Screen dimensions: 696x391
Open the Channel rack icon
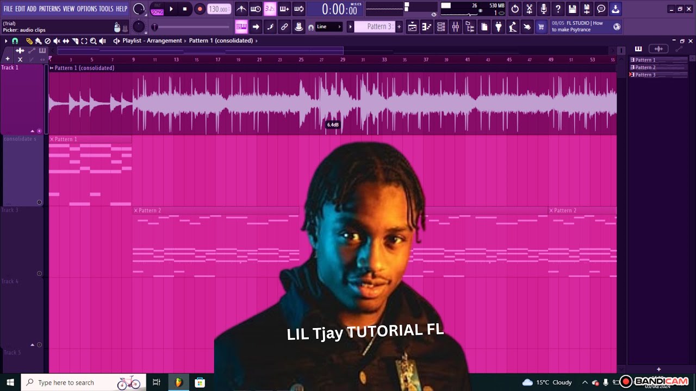pos(441,27)
